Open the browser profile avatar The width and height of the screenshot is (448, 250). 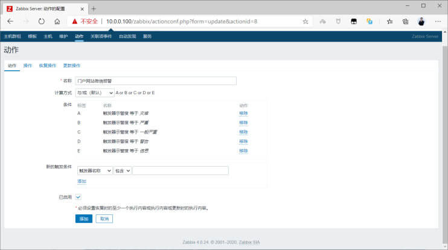pos(421,21)
